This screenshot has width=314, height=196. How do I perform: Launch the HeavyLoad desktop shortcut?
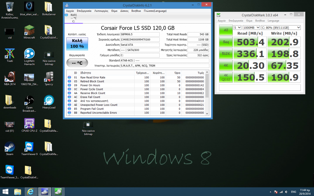click(x=49, y=102)
